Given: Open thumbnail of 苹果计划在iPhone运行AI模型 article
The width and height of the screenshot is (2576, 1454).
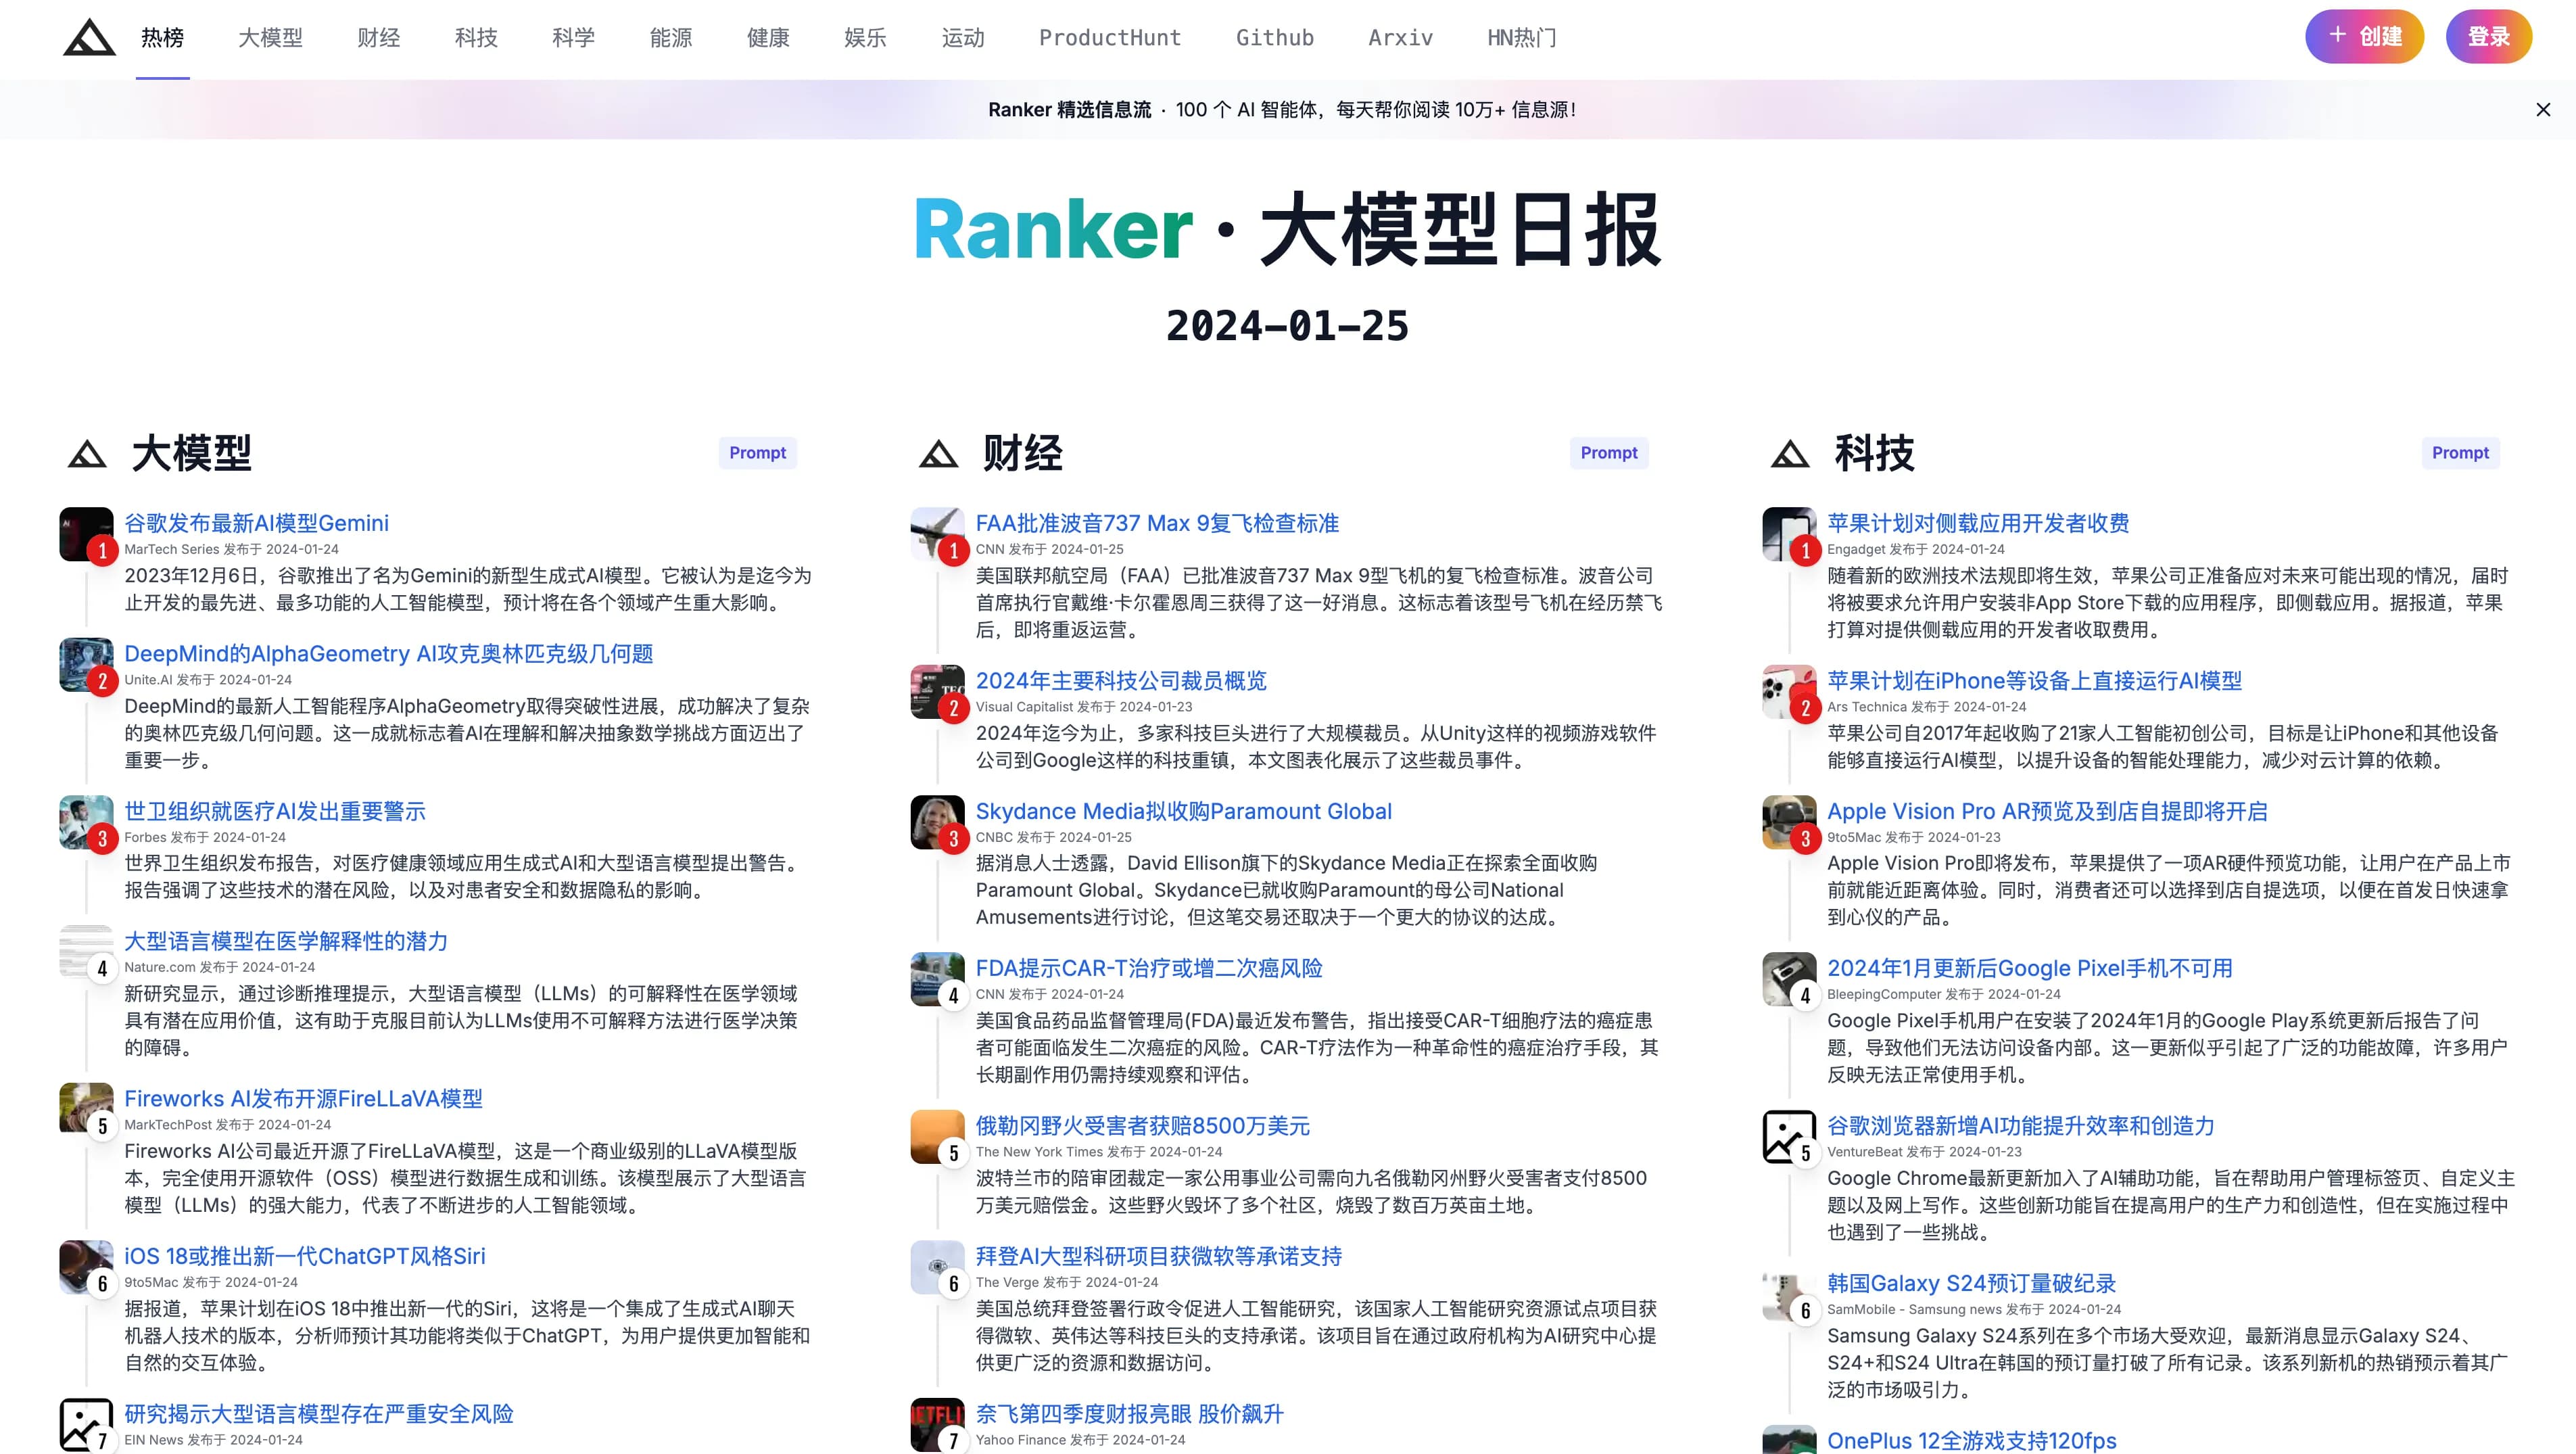Looking at the screenshot, I should (1789, 692).
